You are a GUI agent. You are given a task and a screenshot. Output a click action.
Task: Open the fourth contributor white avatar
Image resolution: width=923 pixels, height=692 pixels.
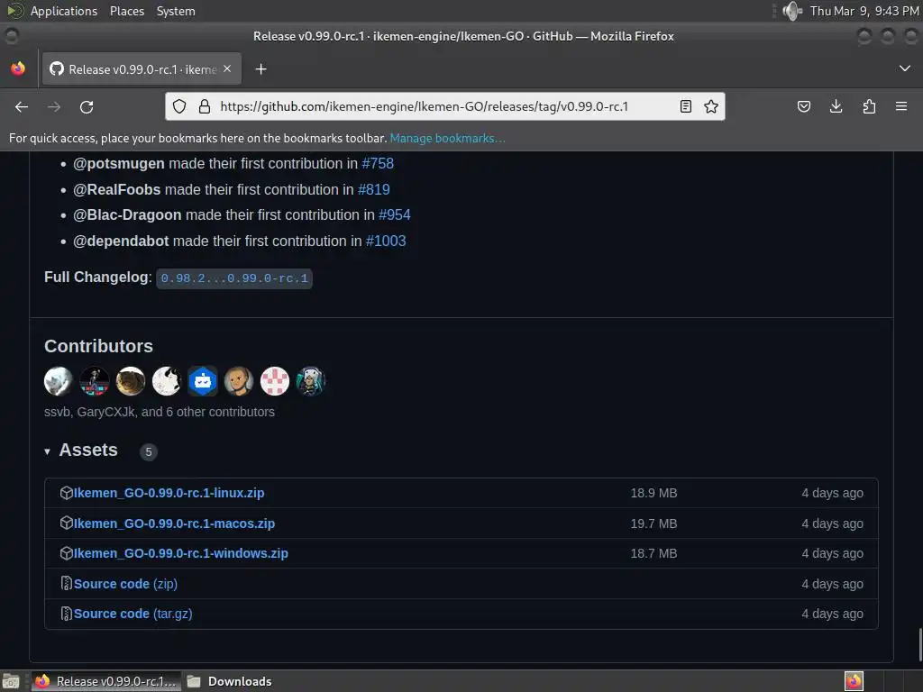point(167,381)
